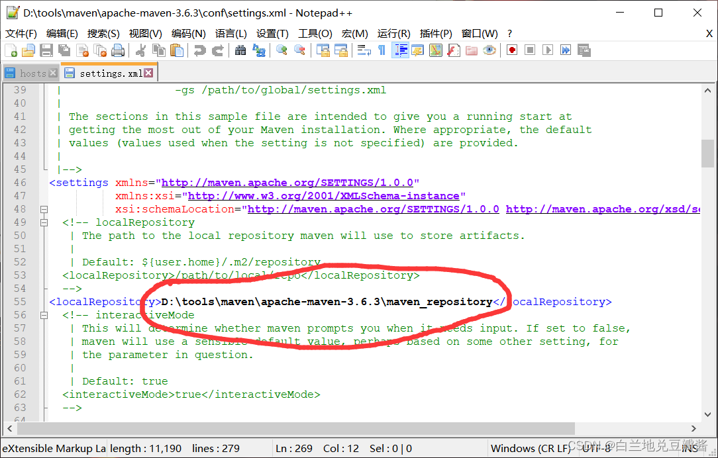Save the current file using the floppy icon
Viewport: 718px width, 458px height.
(46, 50)
